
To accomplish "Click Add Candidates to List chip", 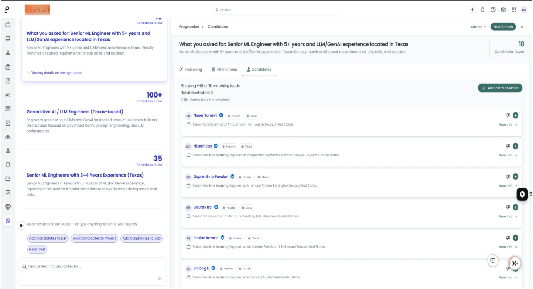I will 48,238.
